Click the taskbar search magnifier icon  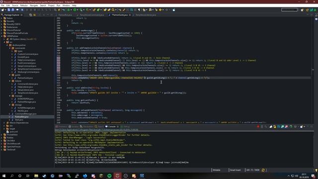coord(12,176)
